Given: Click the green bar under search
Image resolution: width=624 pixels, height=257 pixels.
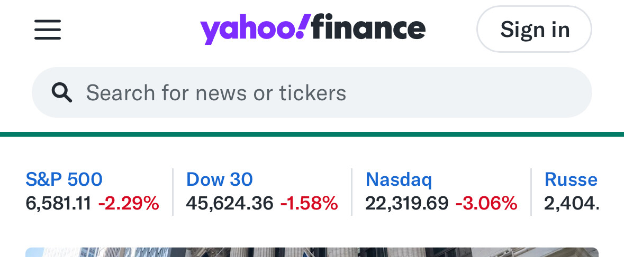Looking at the screenshot, I should pyautogui.click(x=312, y=135).
